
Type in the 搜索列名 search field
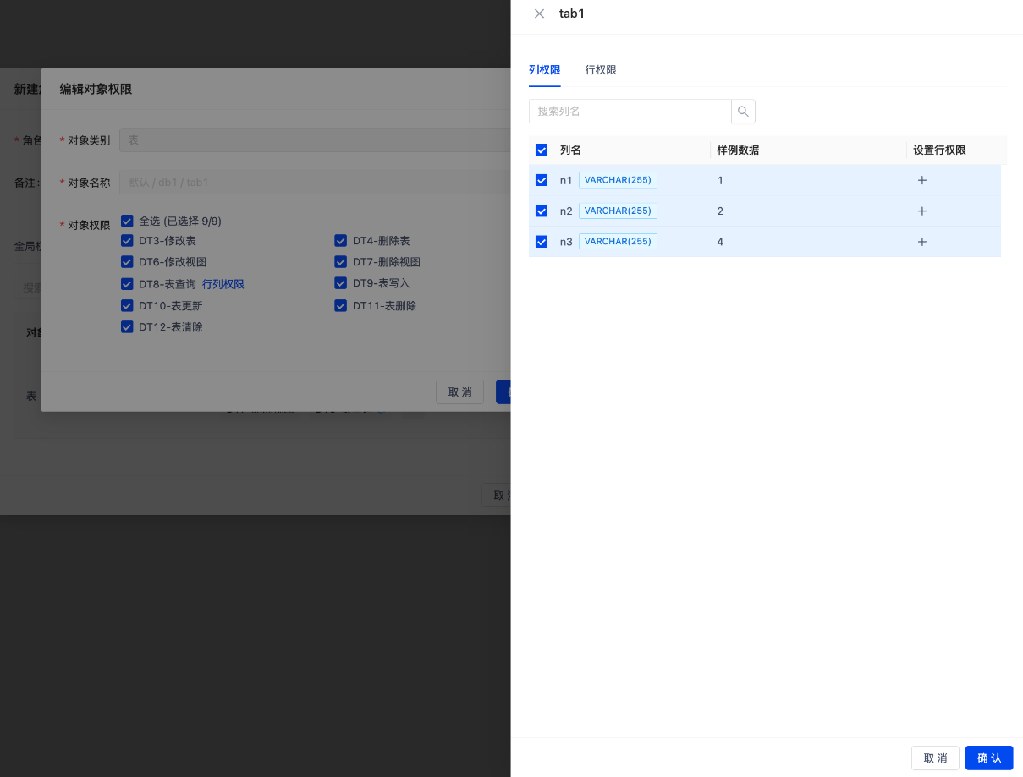tap(630, 112)
